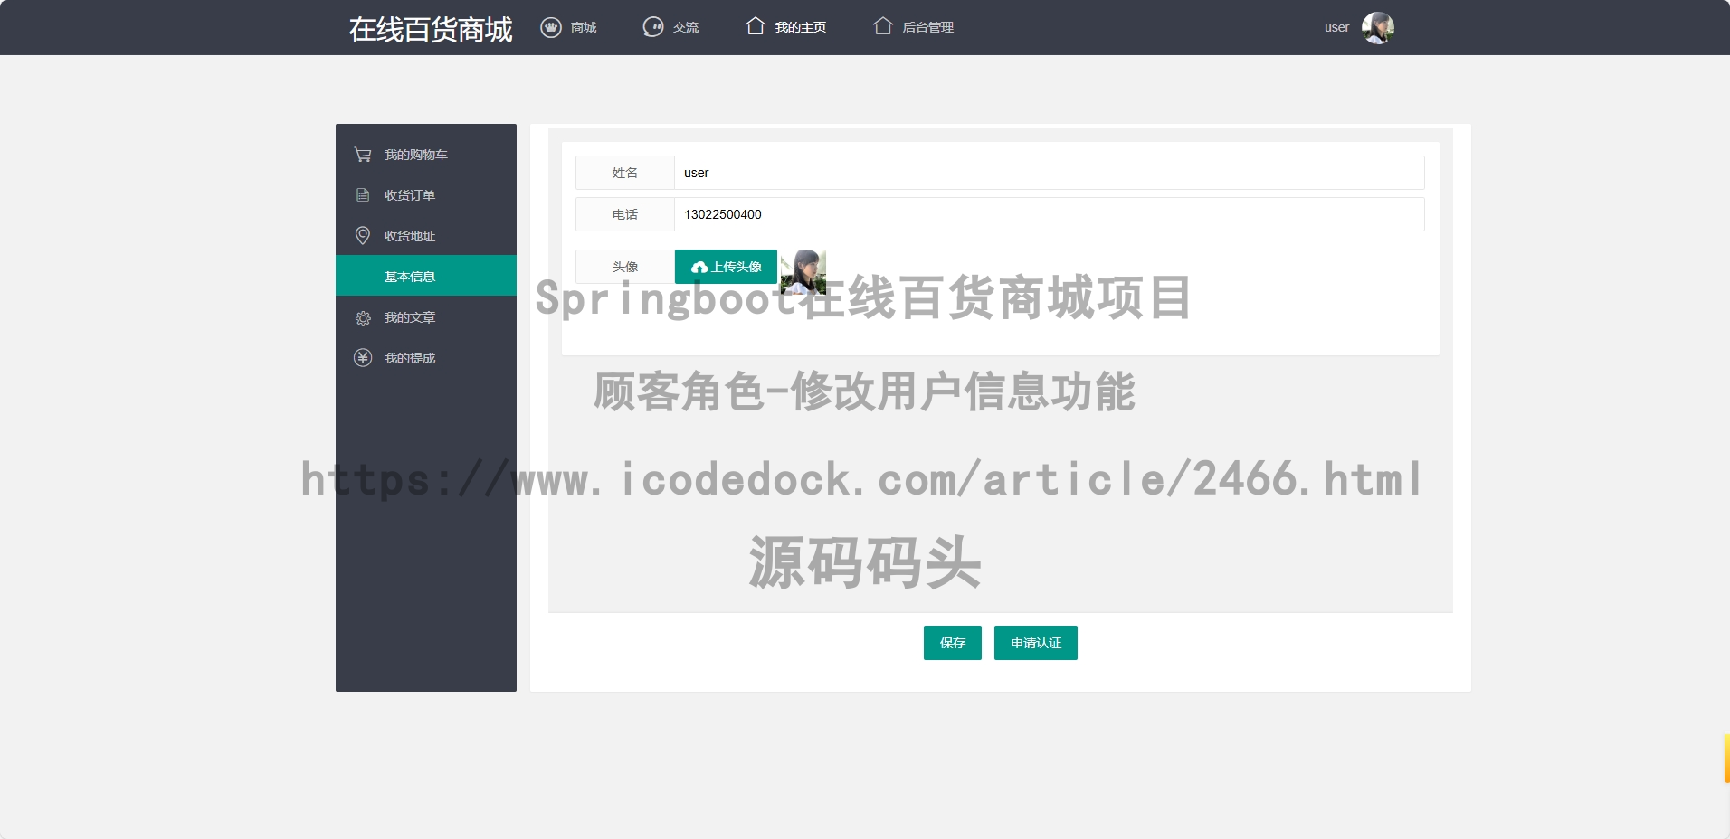Click the crown icon beside 商城
1730x839 pixels.
click(551, 27)
